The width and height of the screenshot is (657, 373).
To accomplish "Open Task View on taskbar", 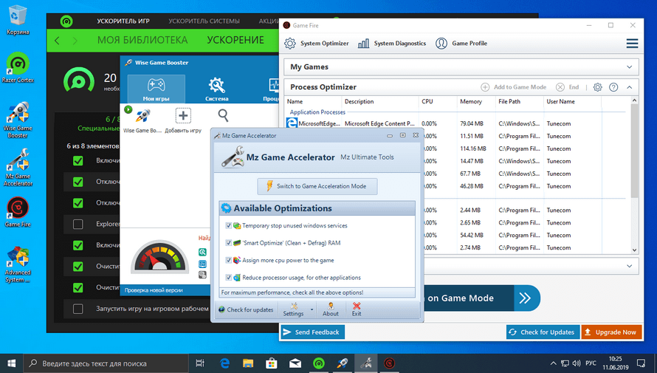I will [x=200, y=363].
